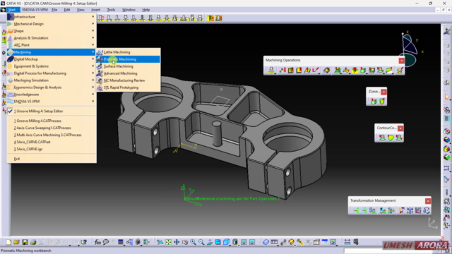Click the Open file folder icon
The height and width of the screenshot is (254, 452).
(x=16, y=242)
